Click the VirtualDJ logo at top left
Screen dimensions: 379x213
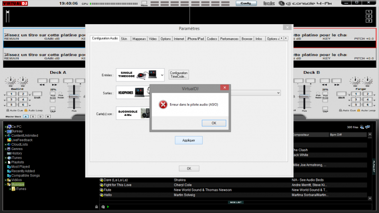[15, 3]
